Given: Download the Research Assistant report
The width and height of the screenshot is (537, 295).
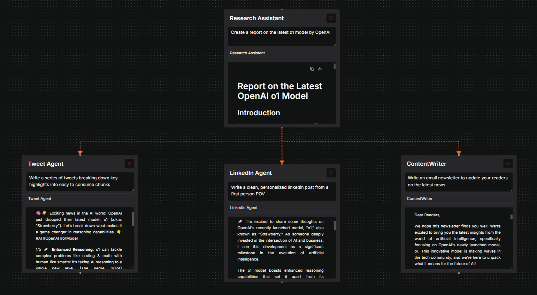Looking at the screenshot, I should [x=320, y=69].
